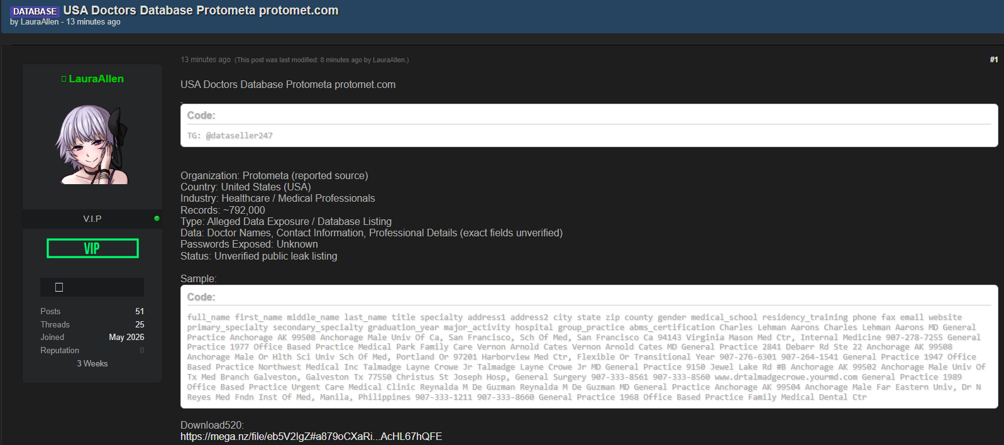Open the 'by LauraAllen' author link in thread header
The height and width of the screenshot is (445, 1004).
click(40, 22)
